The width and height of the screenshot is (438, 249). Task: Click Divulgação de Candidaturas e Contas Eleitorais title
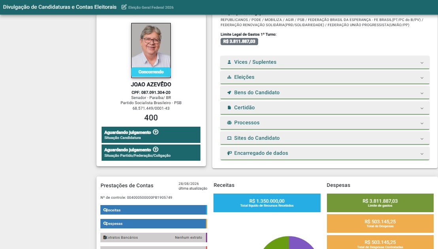[60, 7]
